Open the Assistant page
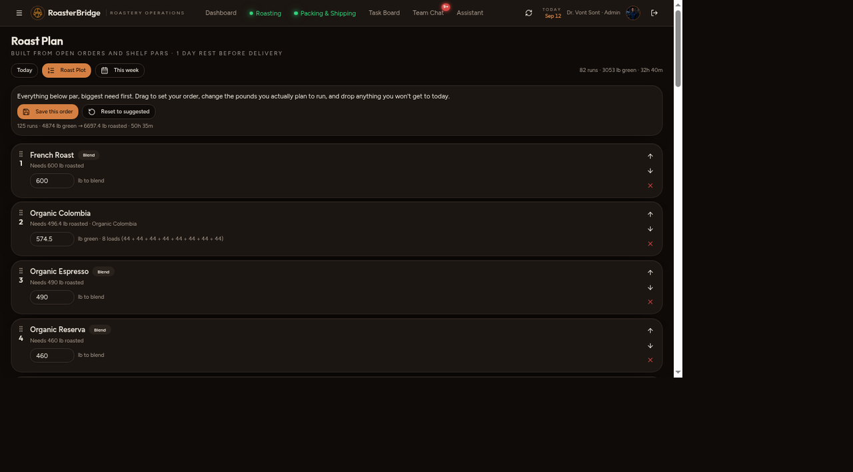Image resolution: width=853 pixels, height=472 pixels. 470,13
